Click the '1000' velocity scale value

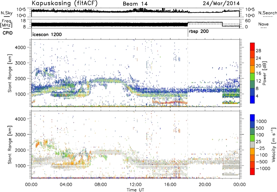(261, 121)
